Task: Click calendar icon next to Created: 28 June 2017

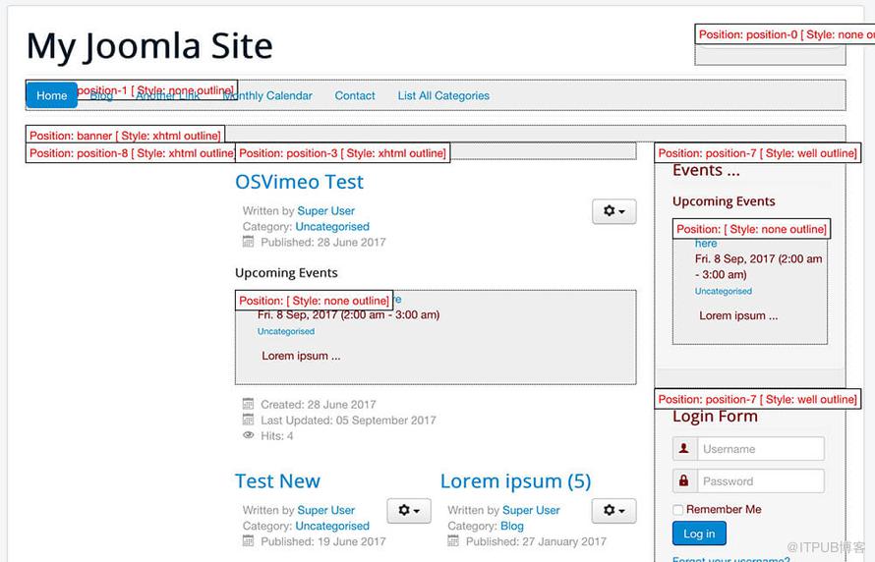Action: click(249, 404)
